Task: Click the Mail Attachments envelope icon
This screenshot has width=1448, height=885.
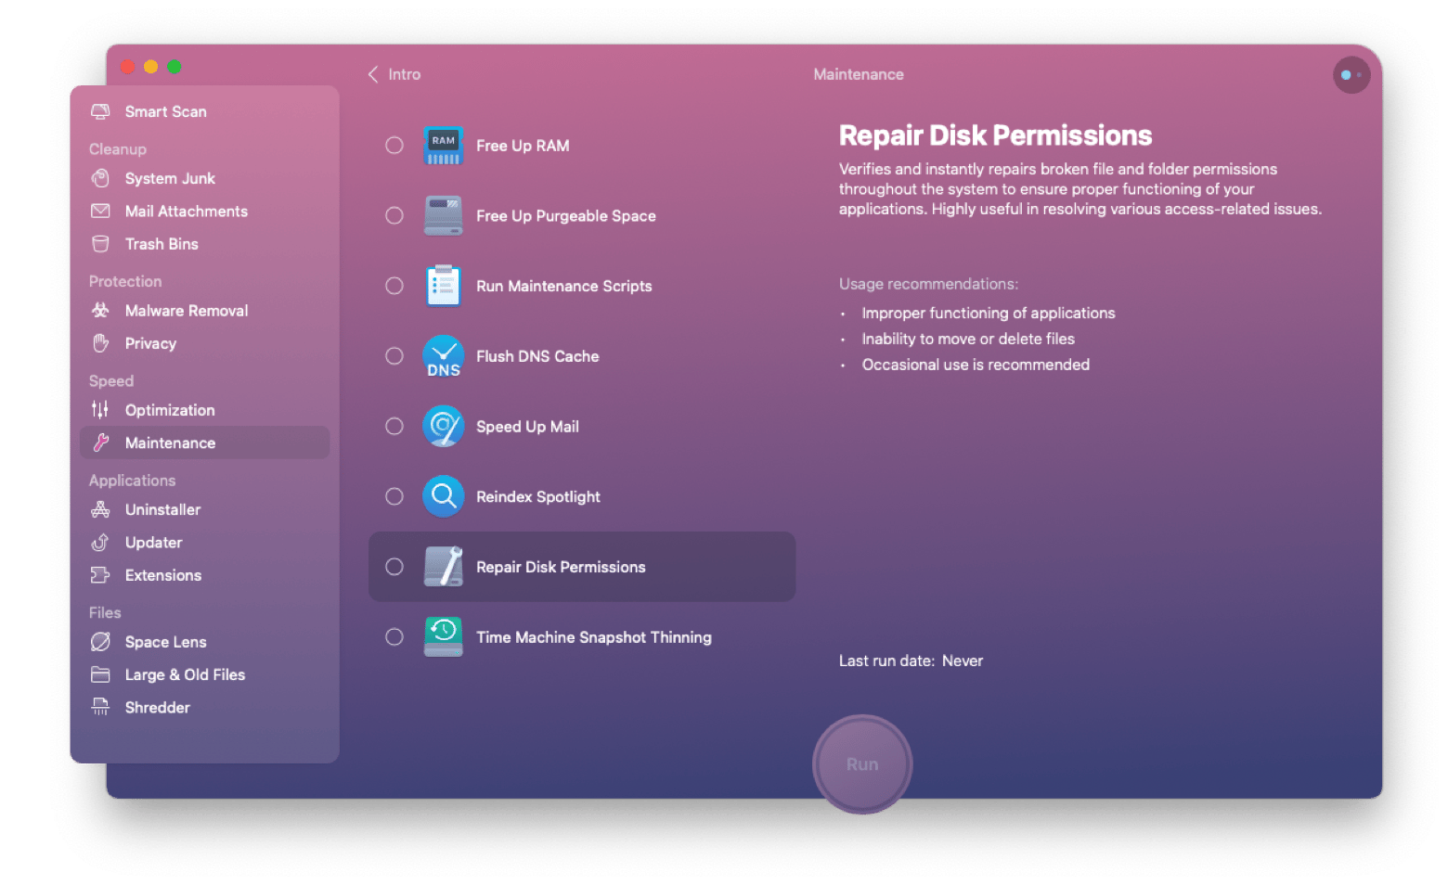Action: 100,212
